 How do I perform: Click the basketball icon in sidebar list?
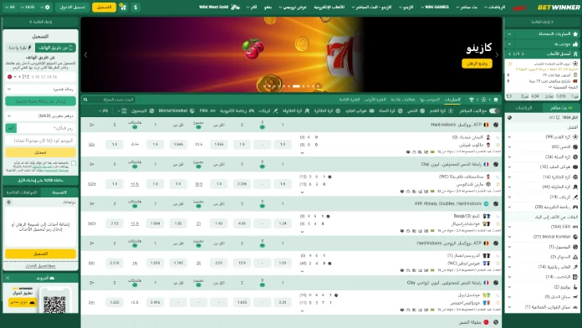tap(575, 156)
